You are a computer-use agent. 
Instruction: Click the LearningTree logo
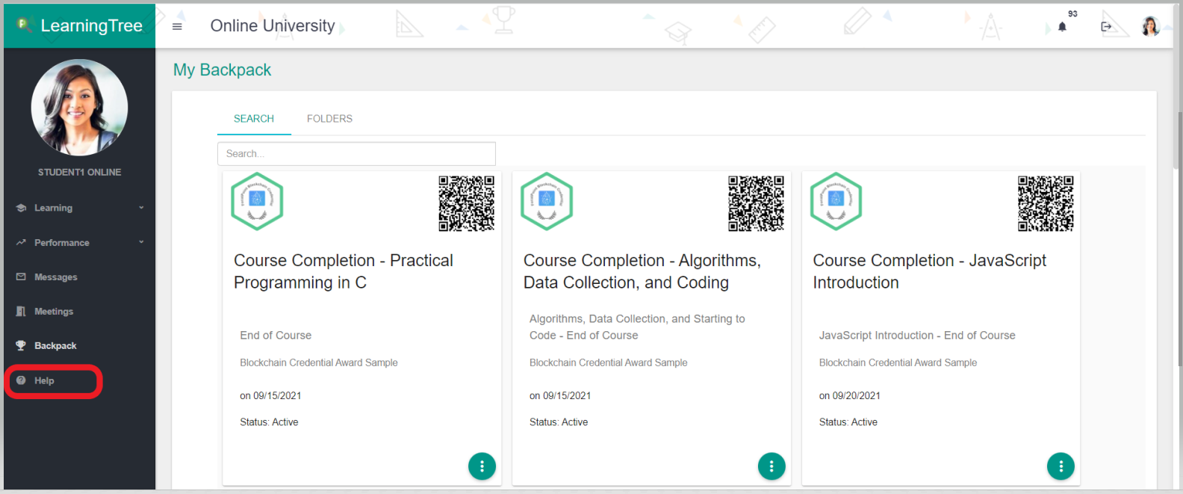(x=80, y=26)
